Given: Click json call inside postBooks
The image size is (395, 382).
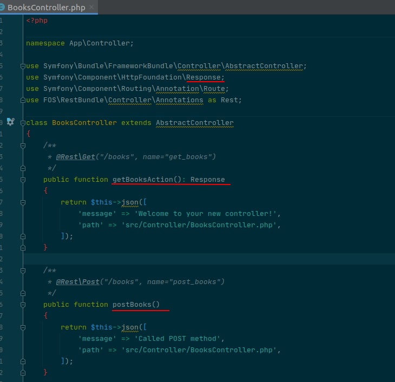Looking at the screenshot, I should [x=130, y=327].
